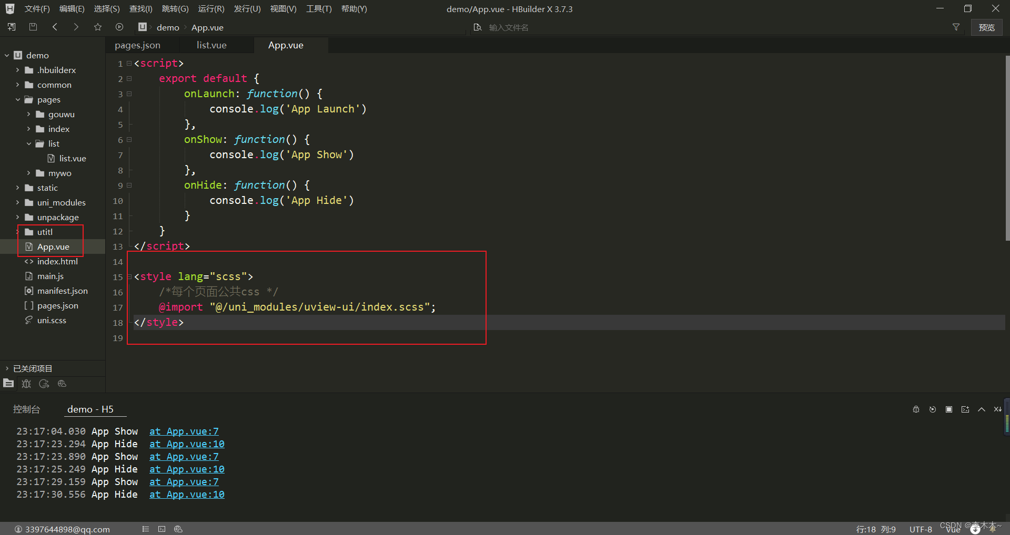Screen dimensions: 1010x535
Task: Click the file search icon beside filename input
Action: 478,27
